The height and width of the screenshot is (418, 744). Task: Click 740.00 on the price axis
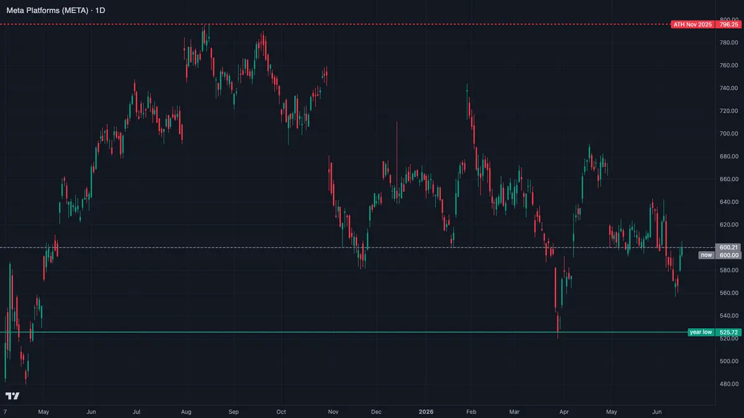pos(728,88)
